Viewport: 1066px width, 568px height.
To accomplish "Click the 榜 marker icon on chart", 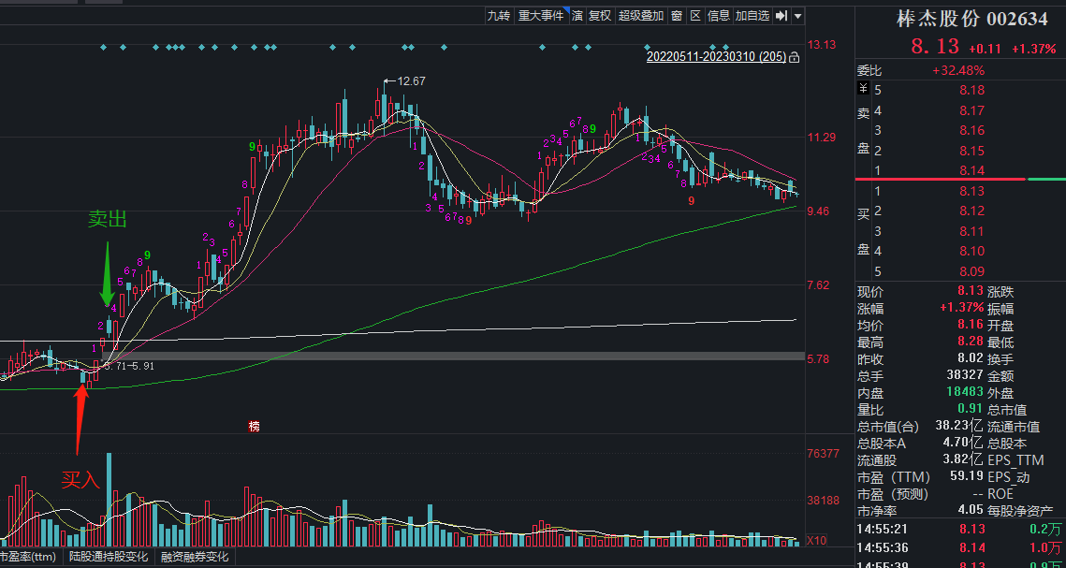I will click(254, 427).
